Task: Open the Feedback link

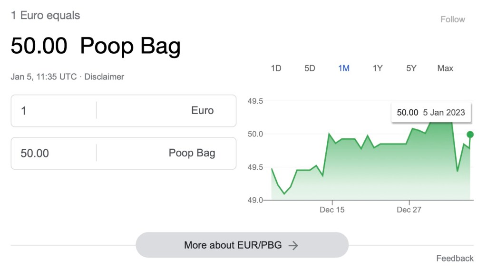Action: 455,258
